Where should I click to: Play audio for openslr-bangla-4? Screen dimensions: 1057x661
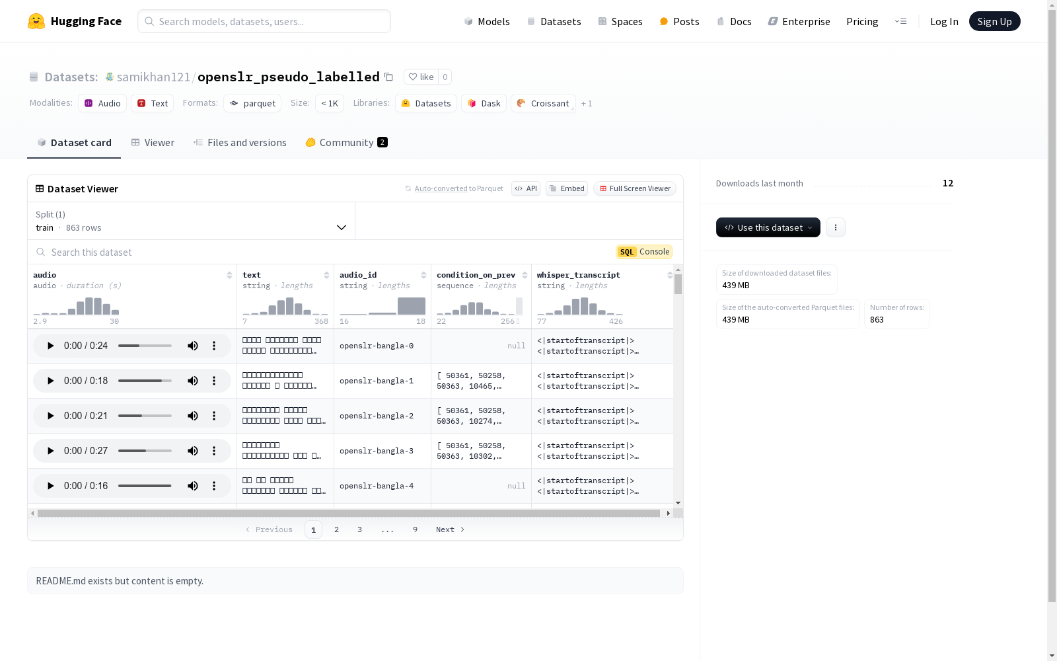(x=50, y=486)
